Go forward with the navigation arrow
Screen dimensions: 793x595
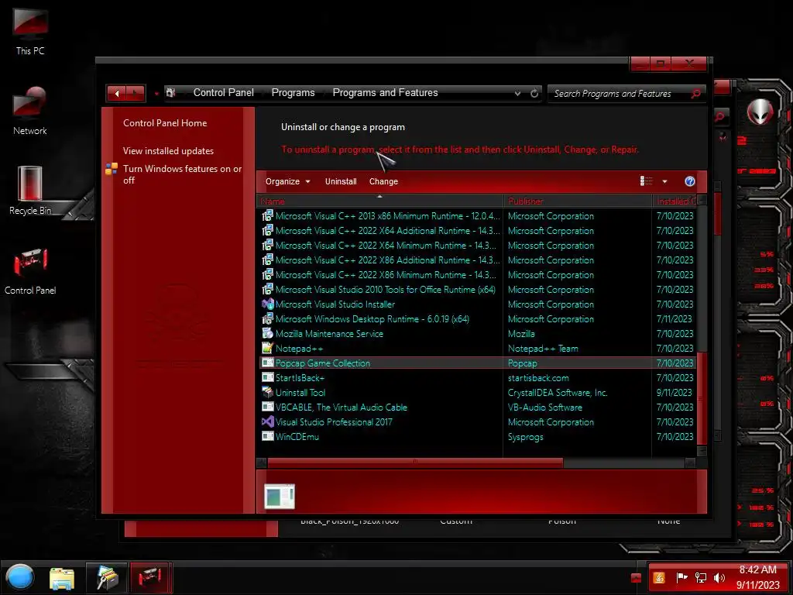tap(135, 93)
